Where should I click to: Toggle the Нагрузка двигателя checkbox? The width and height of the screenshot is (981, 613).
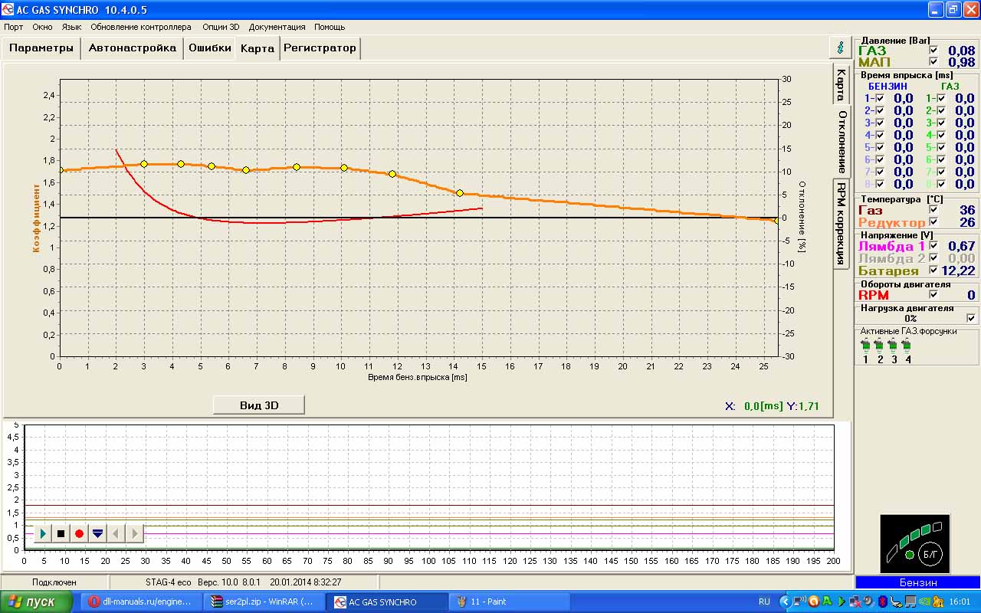972,318
